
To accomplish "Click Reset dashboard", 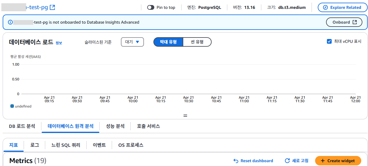I will [253, 161].
